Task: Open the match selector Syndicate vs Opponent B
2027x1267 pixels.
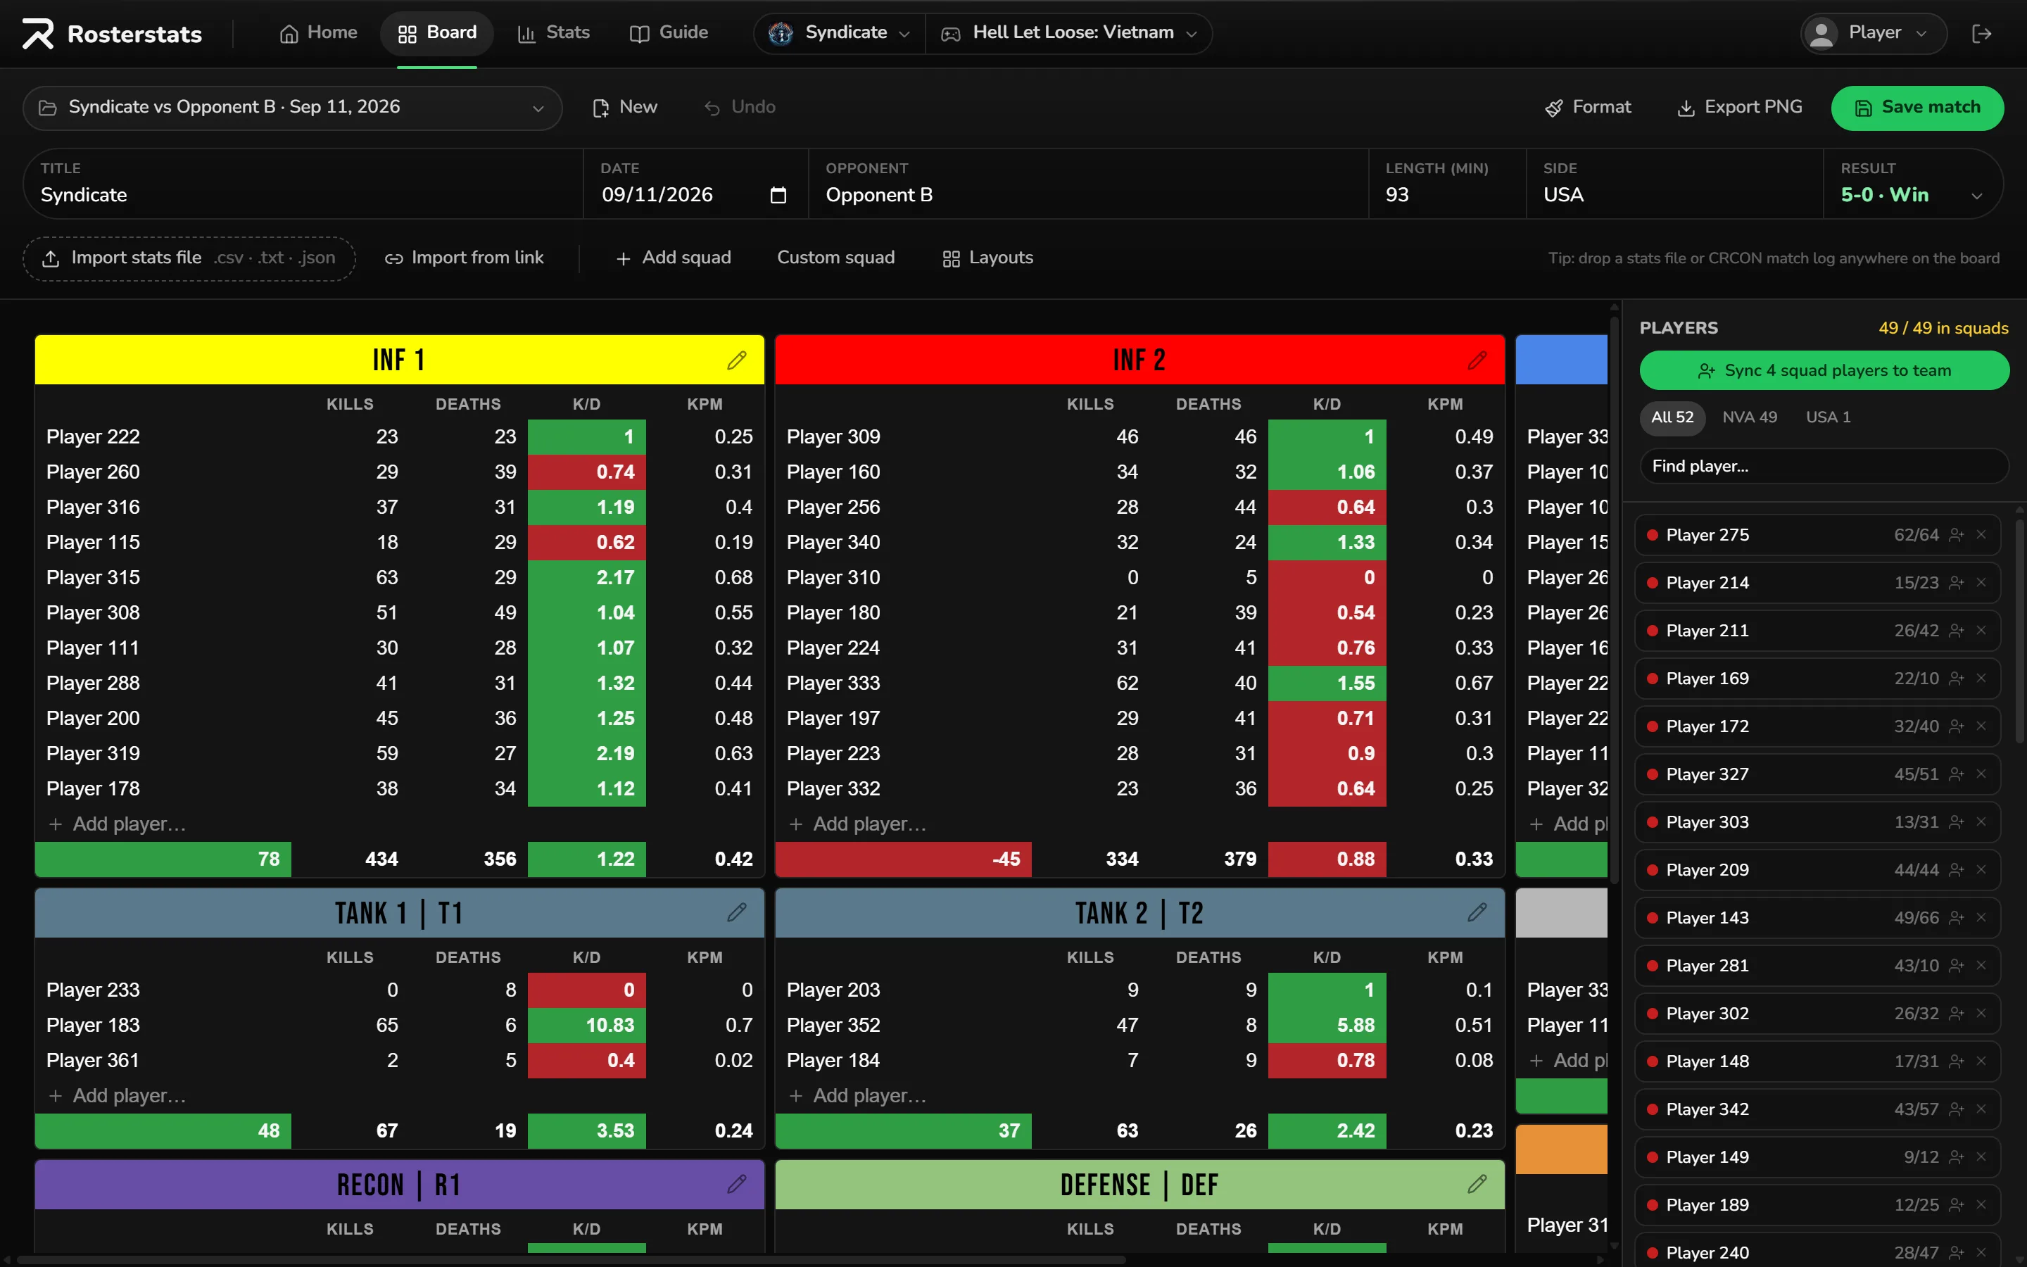Action: [x=292, y=108]
